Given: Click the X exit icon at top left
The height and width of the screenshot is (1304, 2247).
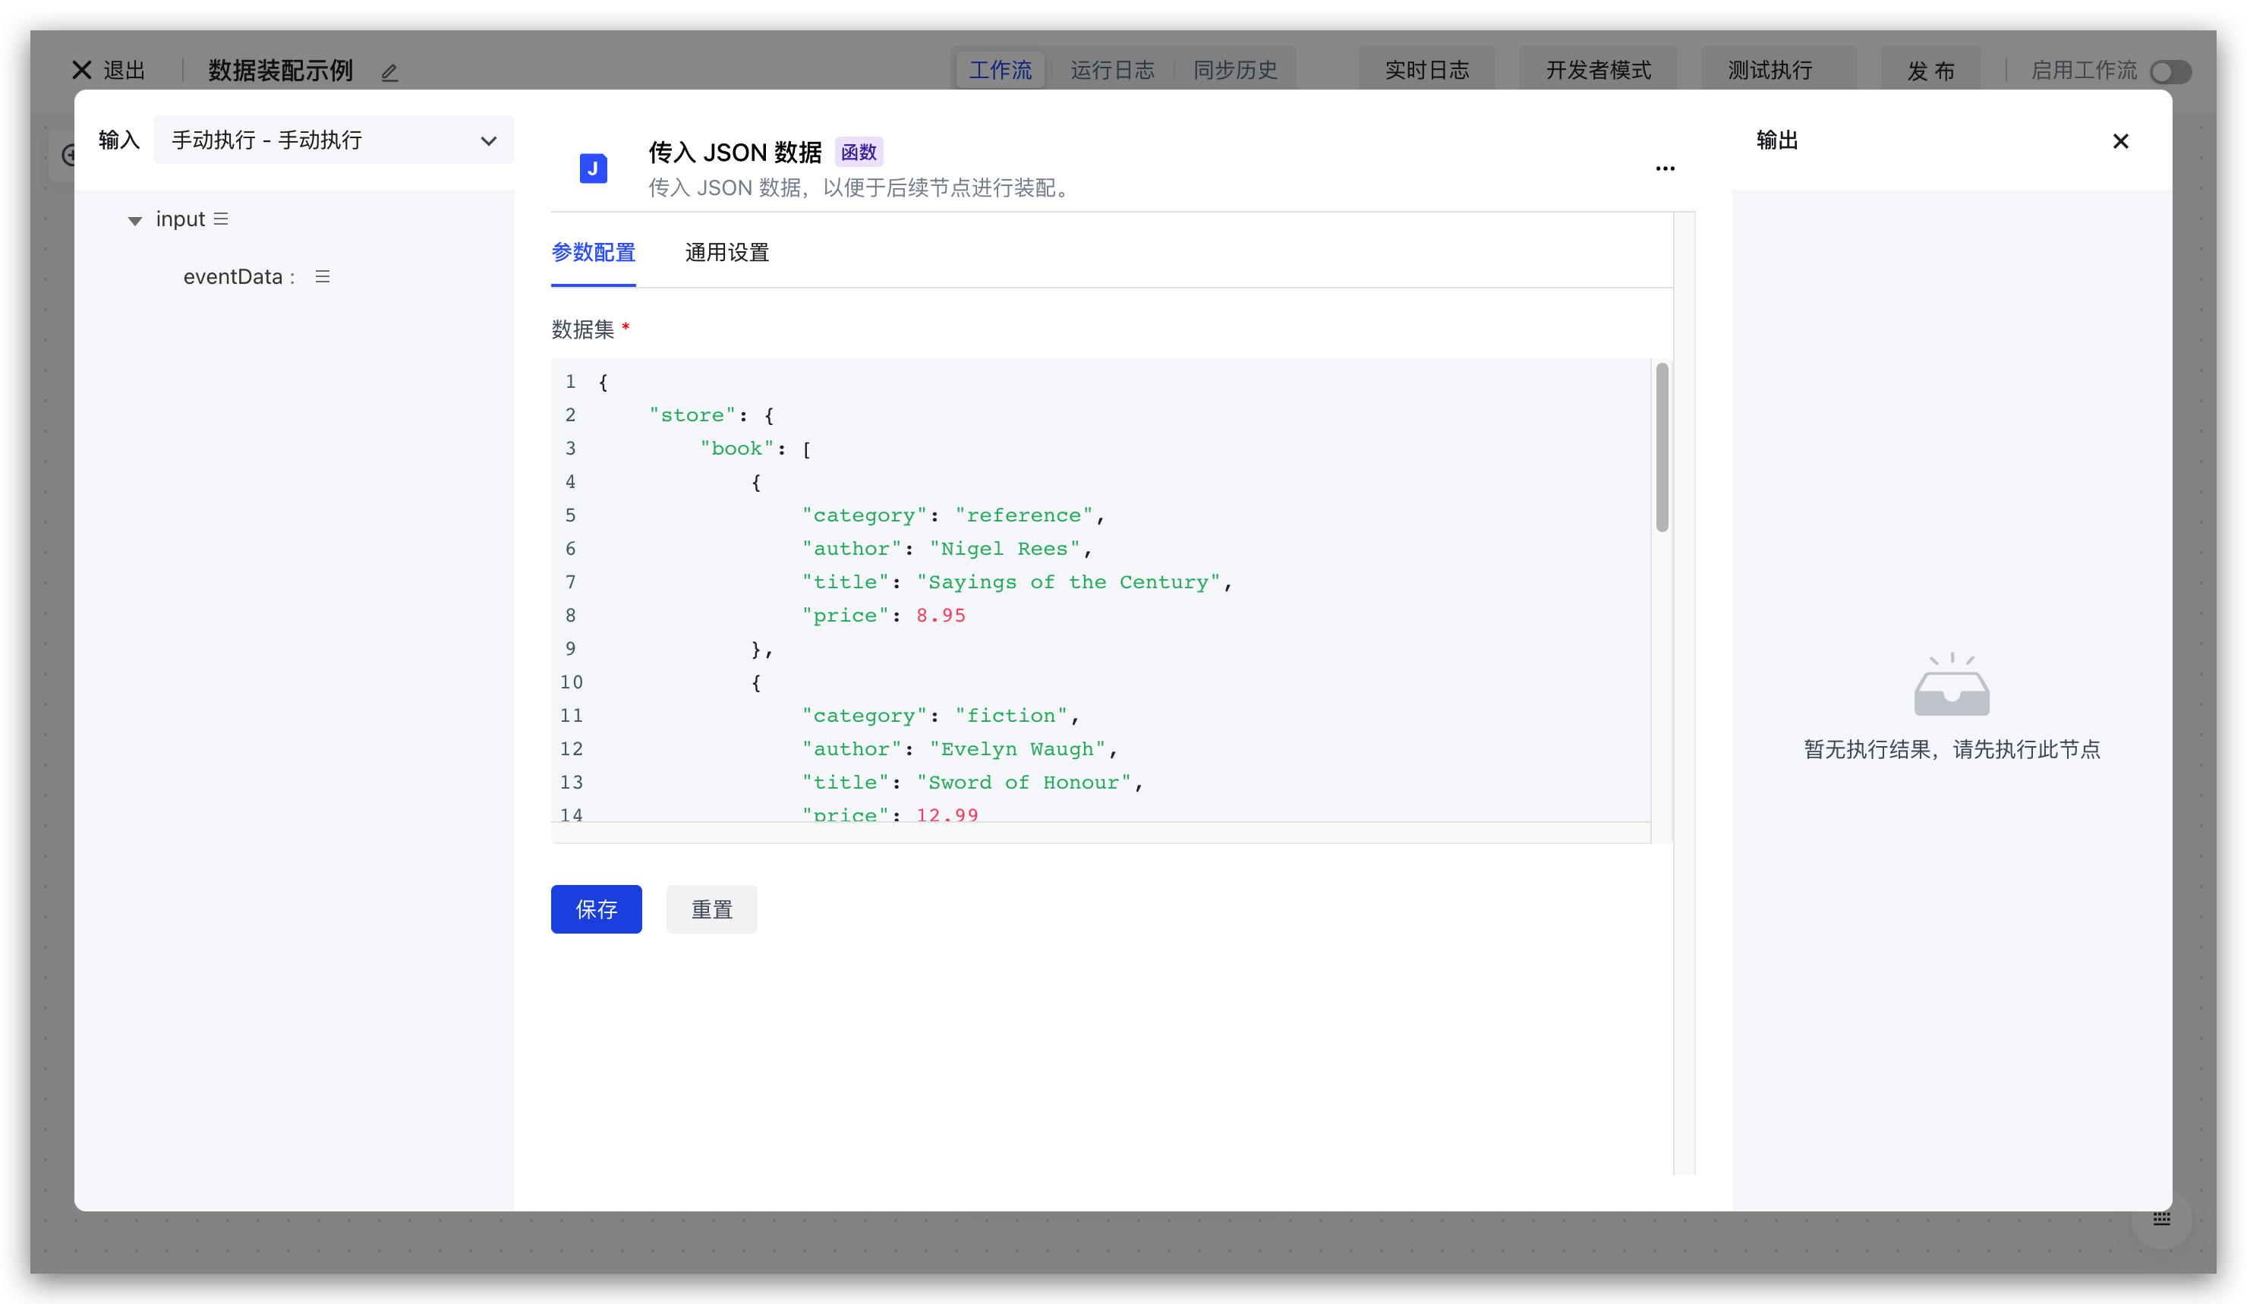Looking at the screenshot, I should point(82,71).
